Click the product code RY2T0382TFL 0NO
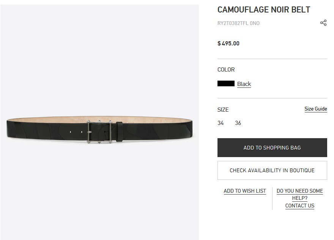Image resolution: width=334 pixels, height=240 pixels. (238, 23)
